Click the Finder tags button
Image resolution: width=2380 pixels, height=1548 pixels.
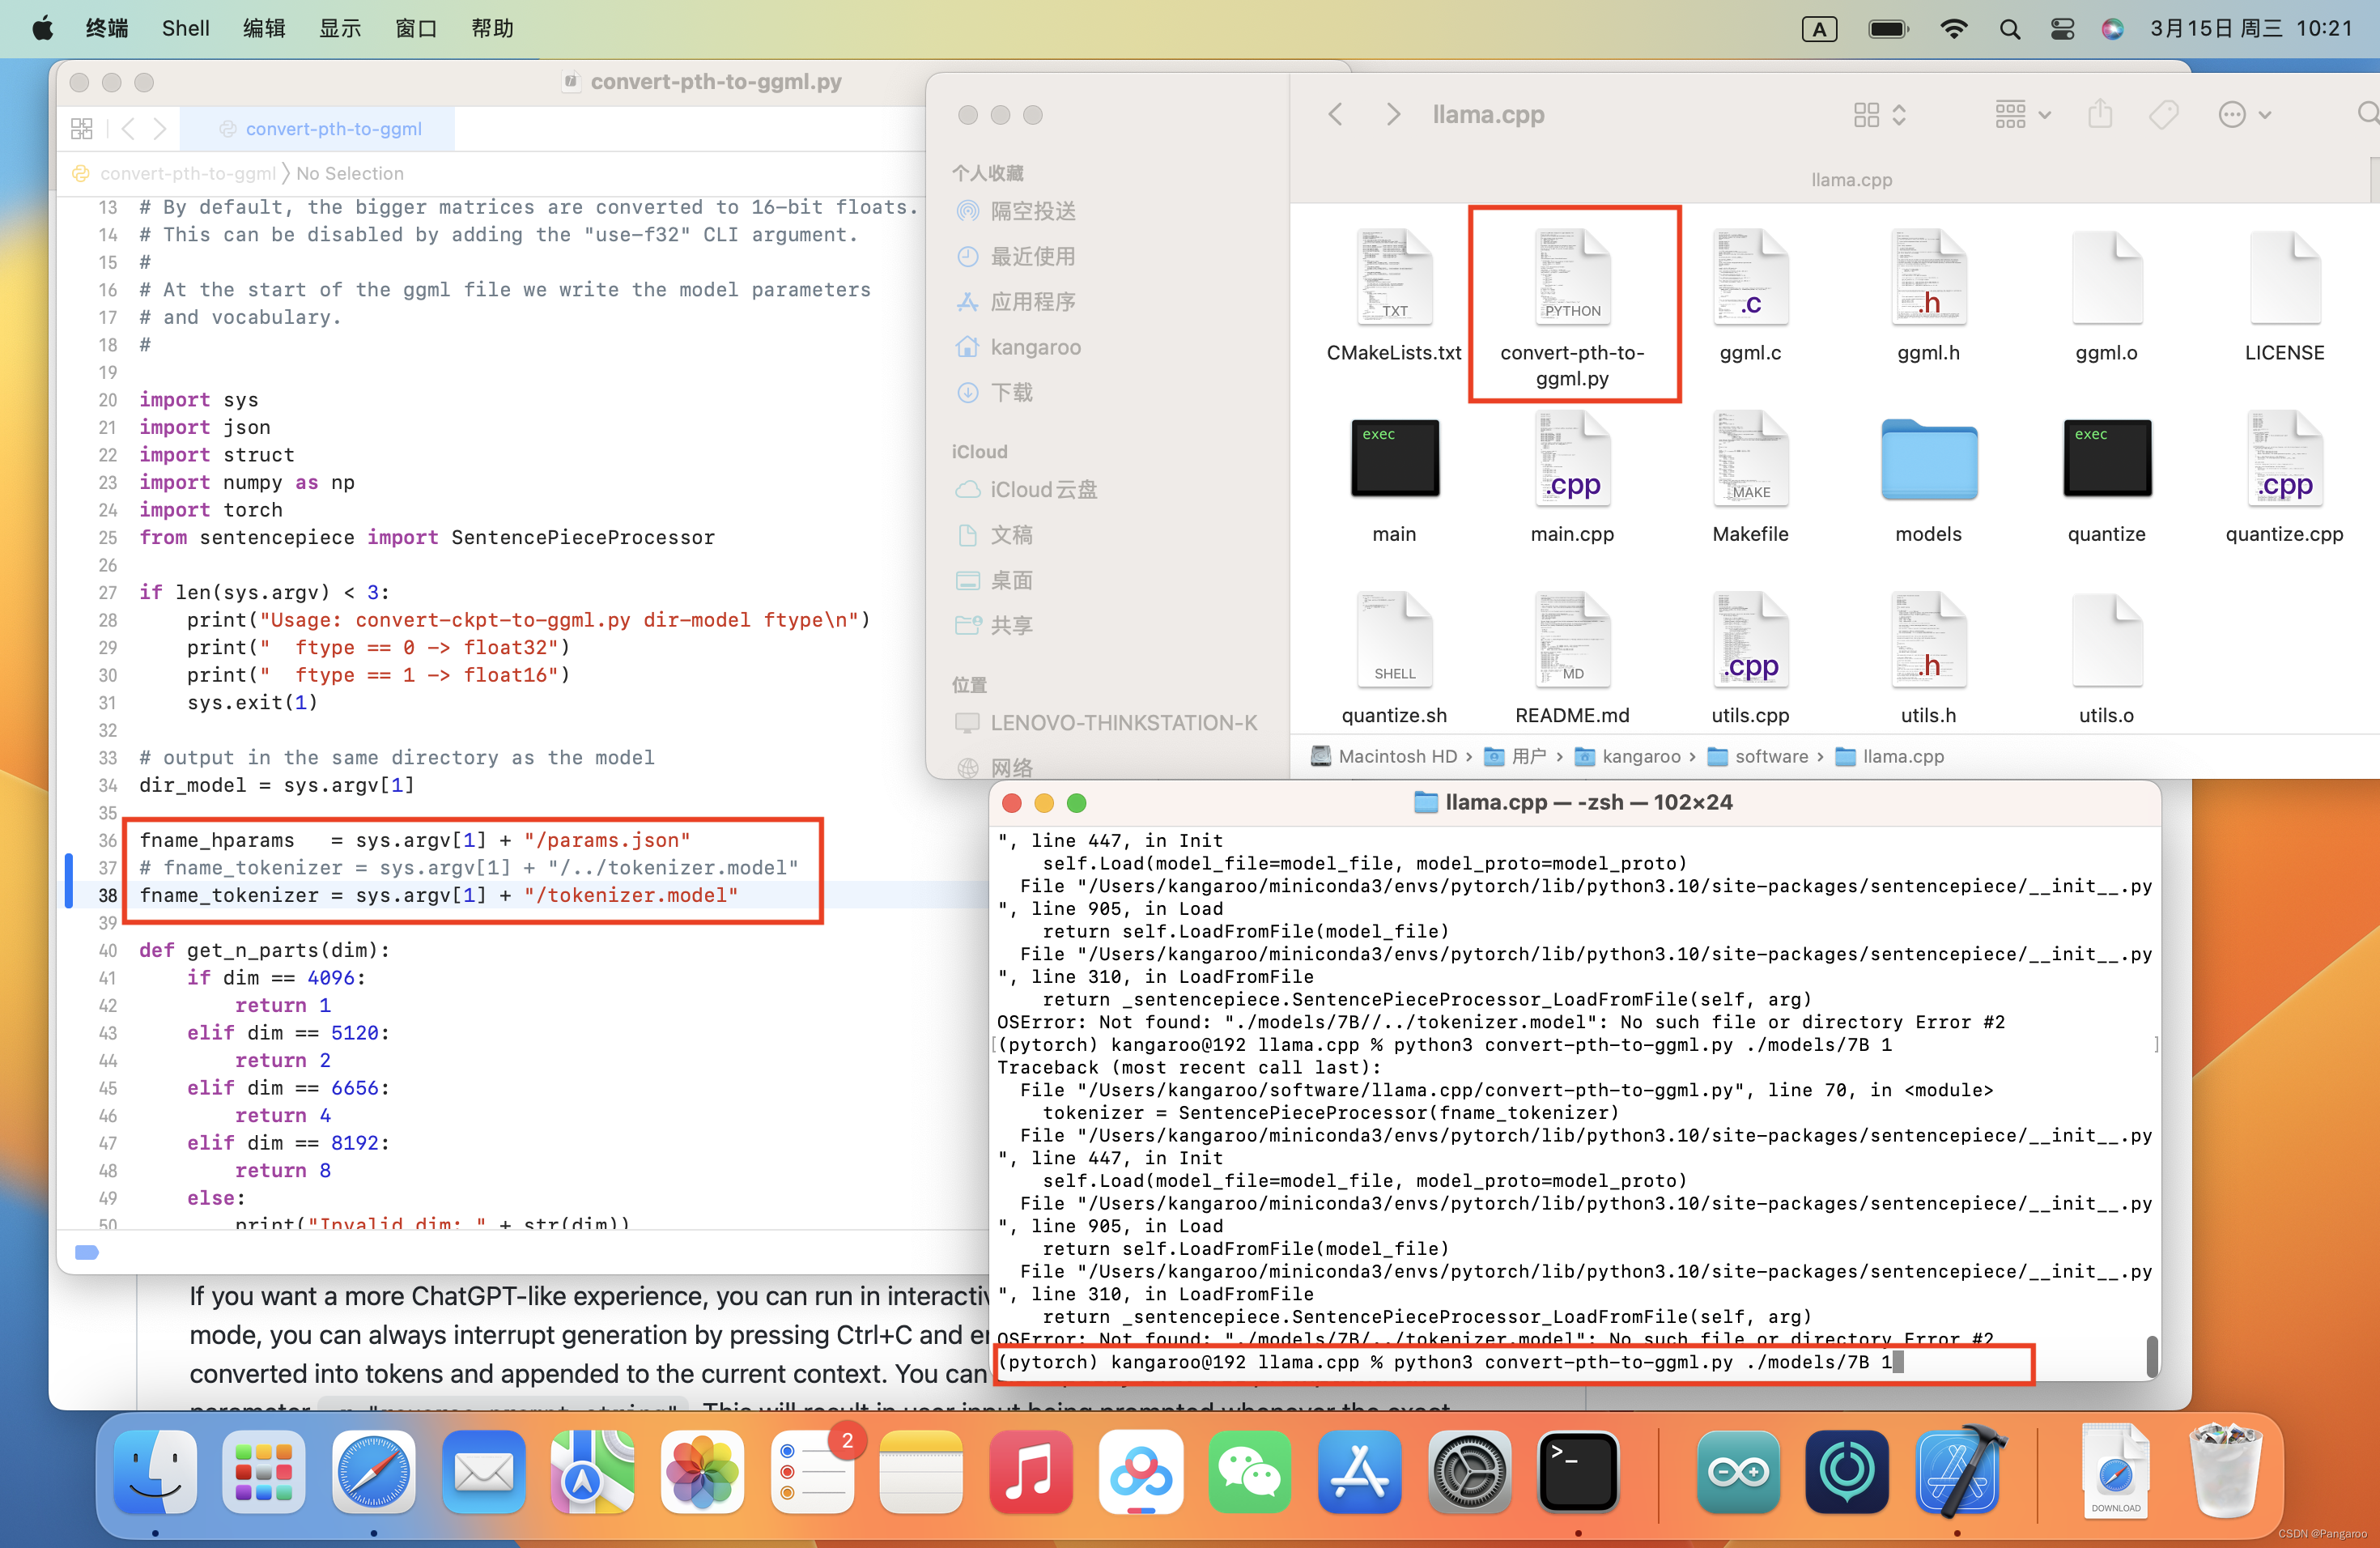click(2163, 114)
